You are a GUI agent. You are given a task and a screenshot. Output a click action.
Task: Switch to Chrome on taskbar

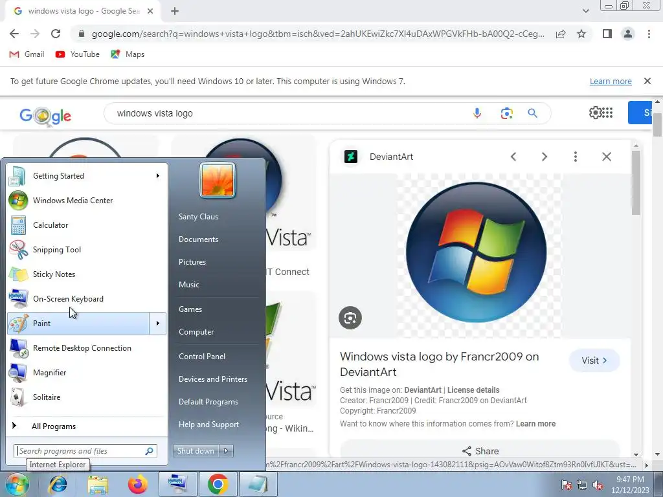(x=218, y=484)
